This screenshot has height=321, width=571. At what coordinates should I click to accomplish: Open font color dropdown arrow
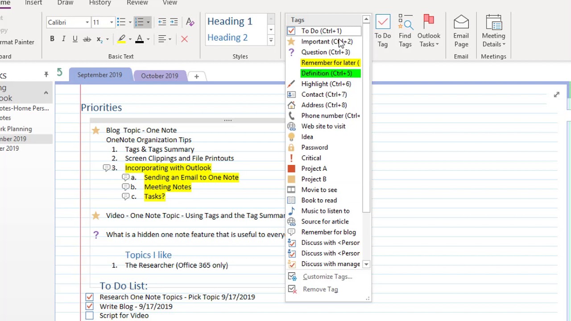pos(148,39)
